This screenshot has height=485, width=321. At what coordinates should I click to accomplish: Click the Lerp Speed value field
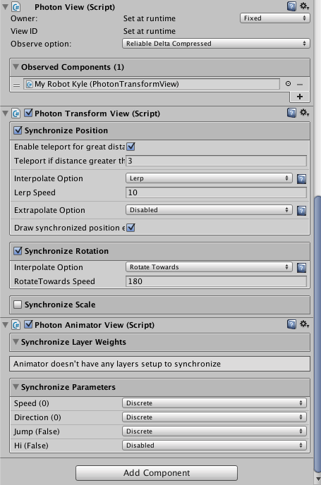click(216, 192)
